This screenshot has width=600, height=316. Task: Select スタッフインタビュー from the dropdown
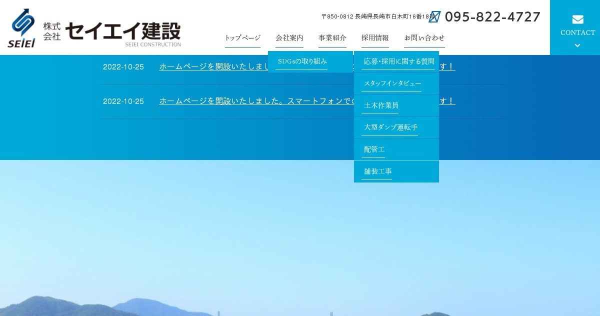[392, 83]
